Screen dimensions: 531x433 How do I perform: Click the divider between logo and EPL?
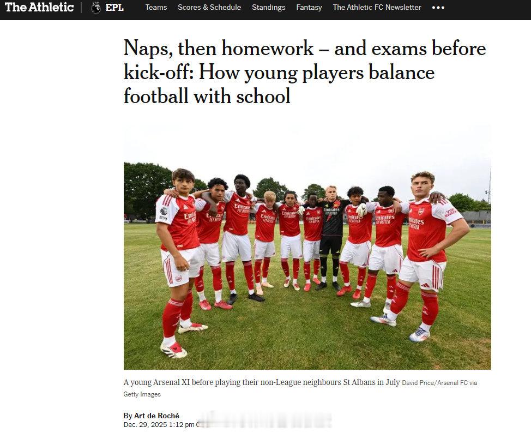81,8
